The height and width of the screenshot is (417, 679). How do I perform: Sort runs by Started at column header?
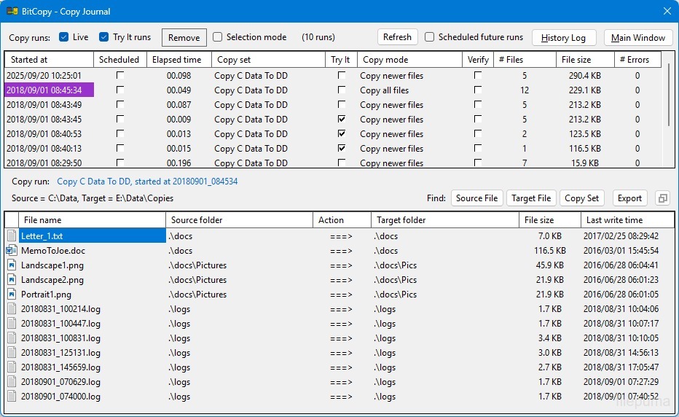click(x=49, y=60)
